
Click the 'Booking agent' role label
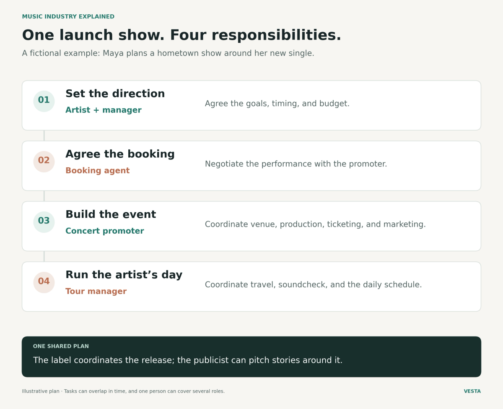(98, 171)
